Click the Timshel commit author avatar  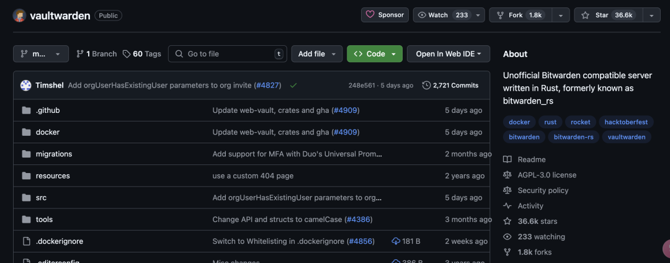(x=25, y=86)
